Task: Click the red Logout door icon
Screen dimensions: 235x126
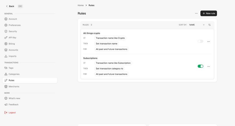Action: pyautogui.click(x=6, y=112)
